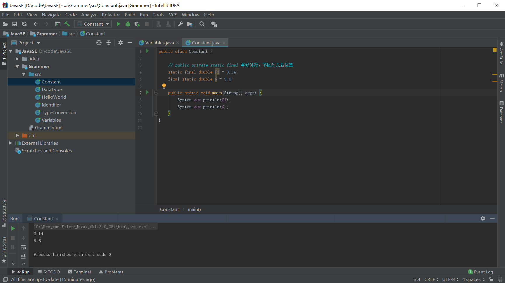Viewport: 505px width, 283px height.
Task: Click the Build project hammer icon
Action: tap(67, 24)
